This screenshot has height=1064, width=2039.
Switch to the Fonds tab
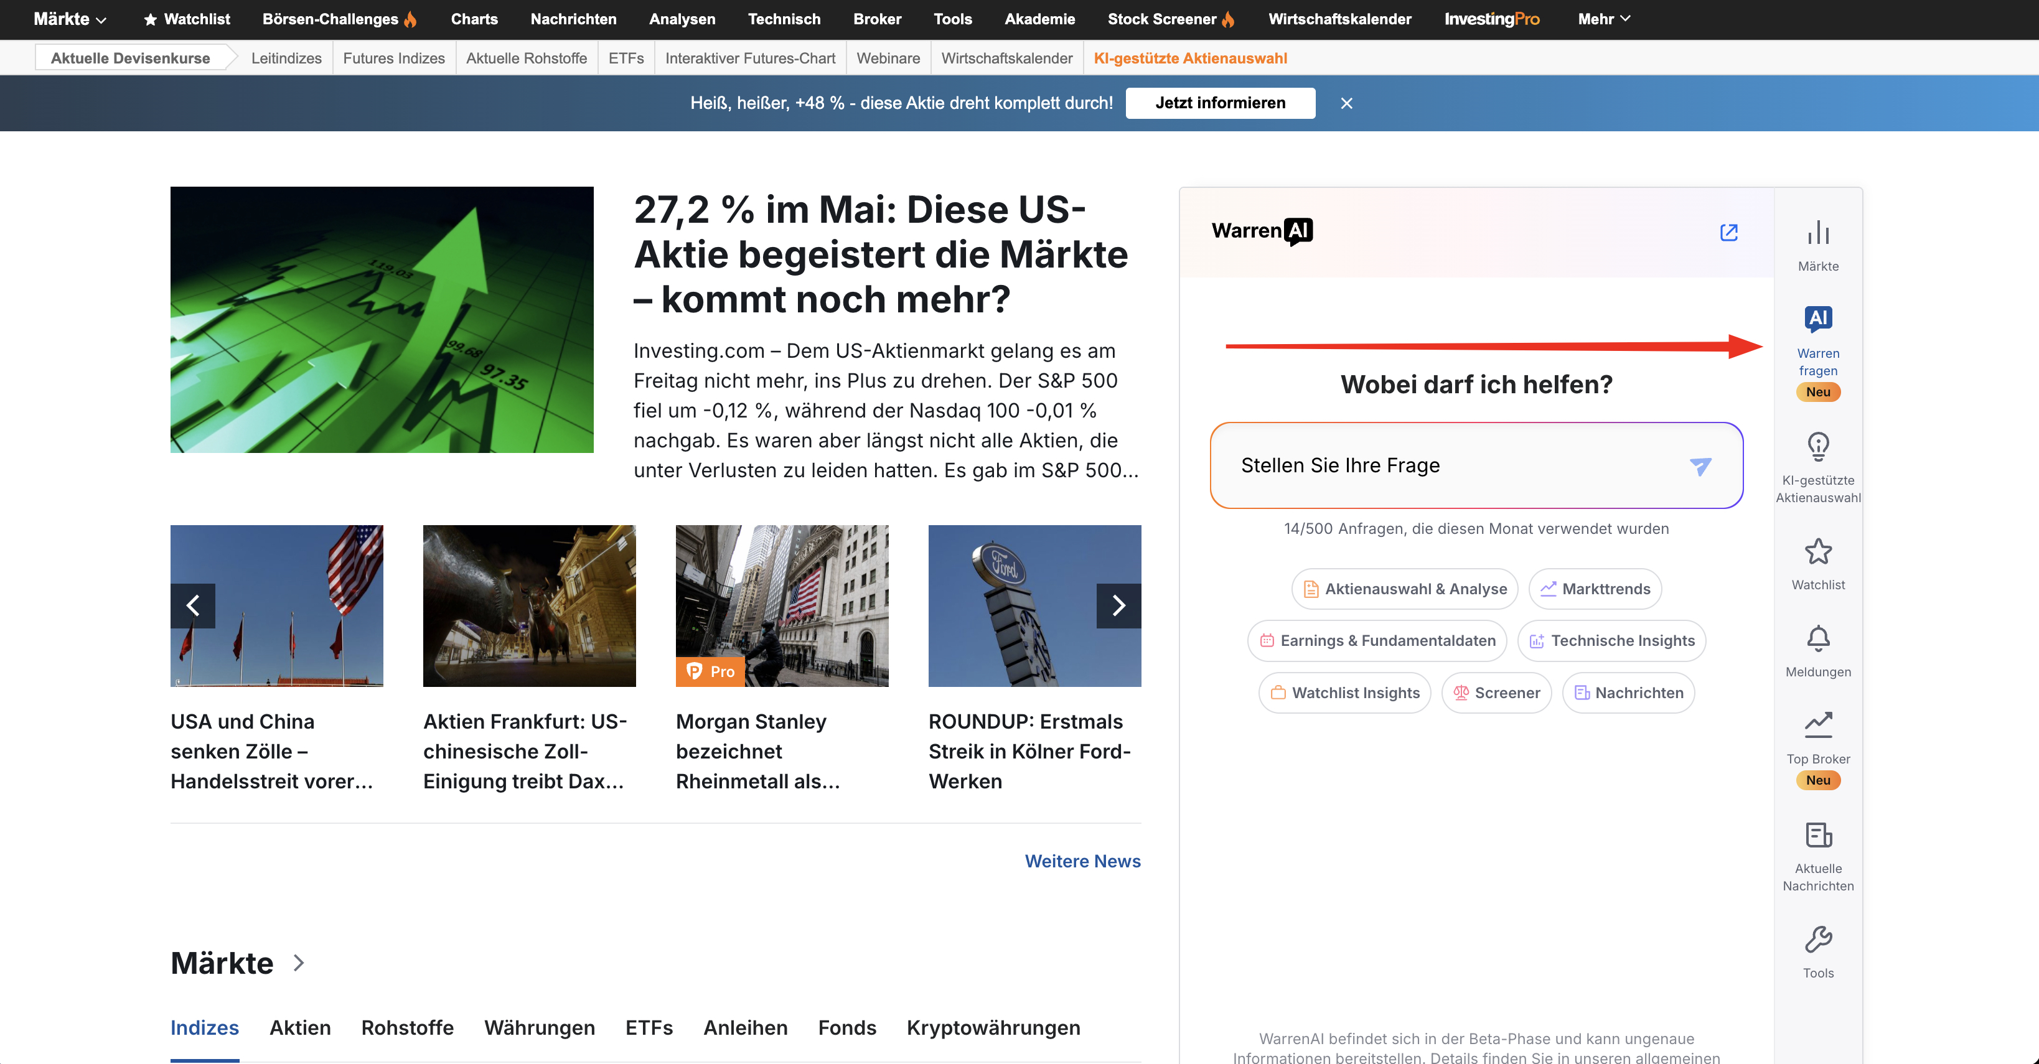pyautogui.click(x=847, y=1028)
